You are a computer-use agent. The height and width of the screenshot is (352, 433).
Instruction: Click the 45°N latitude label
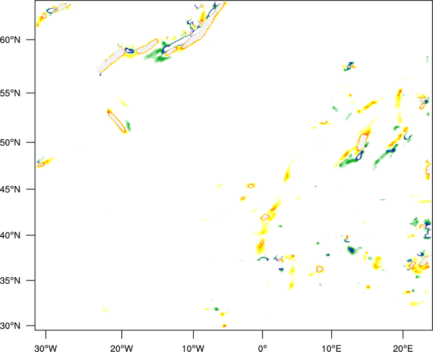10,189
